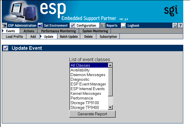Switch to the Performance Monitoring tab
This screenshot has height=127, width=190.
click(59, 31)
